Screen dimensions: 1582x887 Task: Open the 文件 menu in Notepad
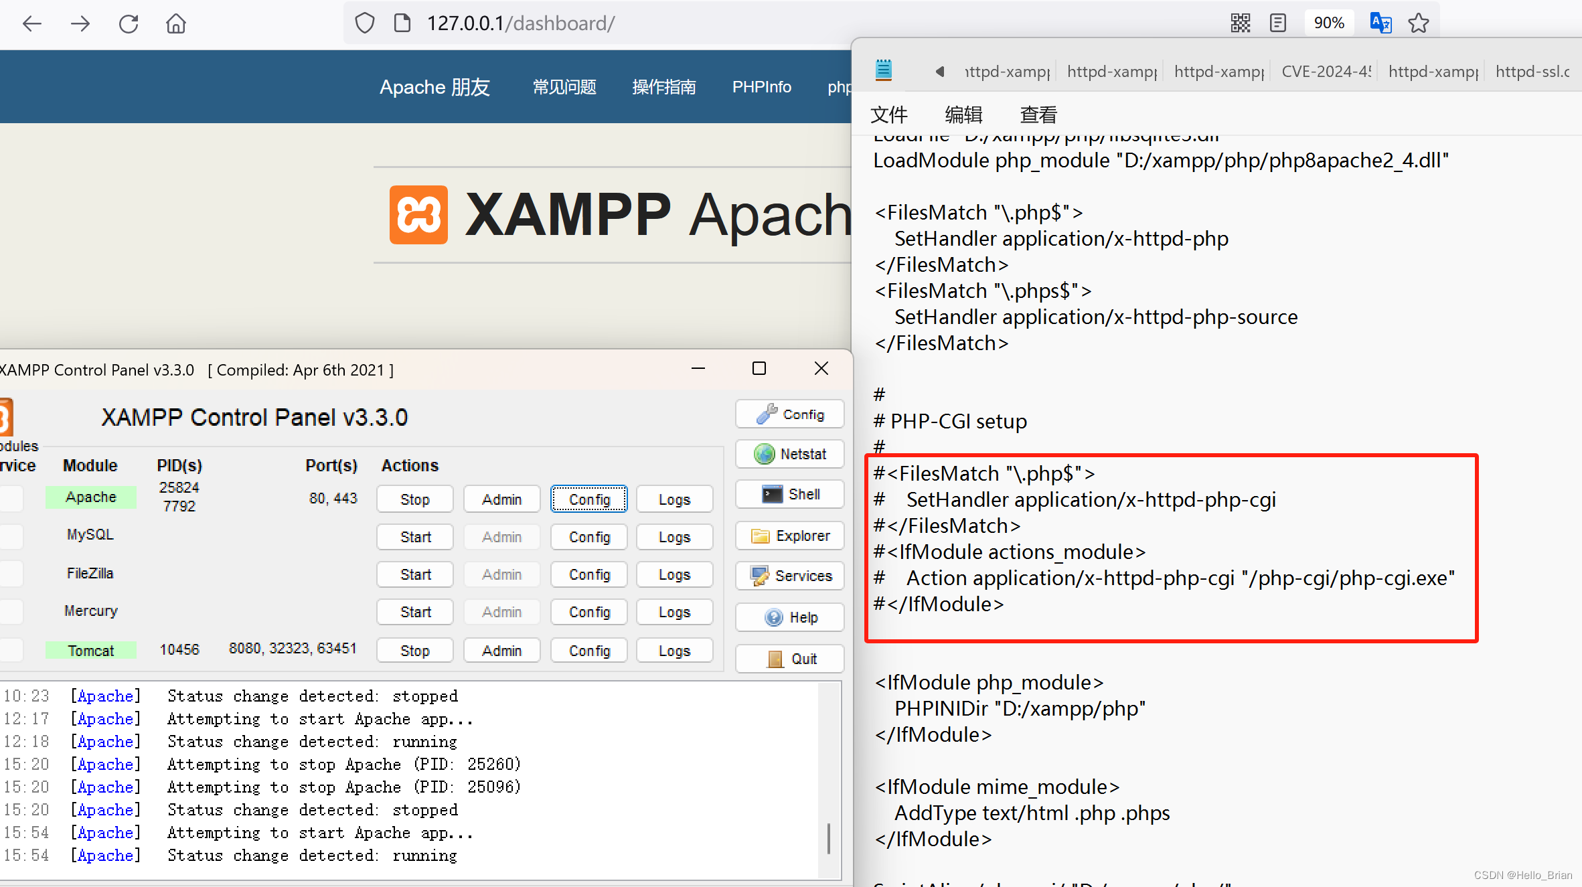(891, 113)
